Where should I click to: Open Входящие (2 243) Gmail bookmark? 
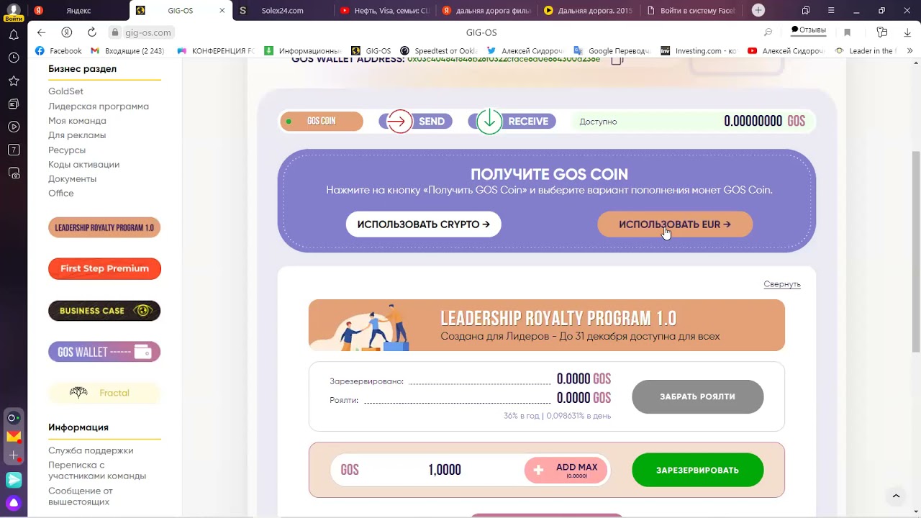tap(127, 51)
